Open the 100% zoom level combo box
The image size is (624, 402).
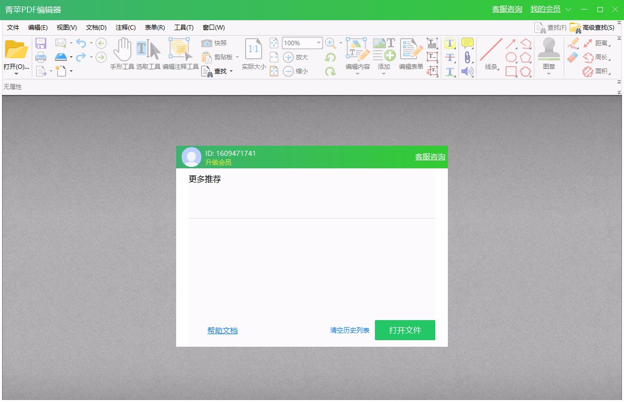[301, 43]
